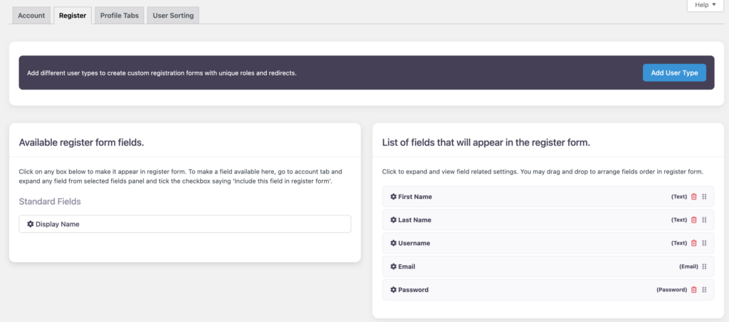This screenshot has height=322, width=729.
Task: Click the Add User Type button
Action: point(674,73)
